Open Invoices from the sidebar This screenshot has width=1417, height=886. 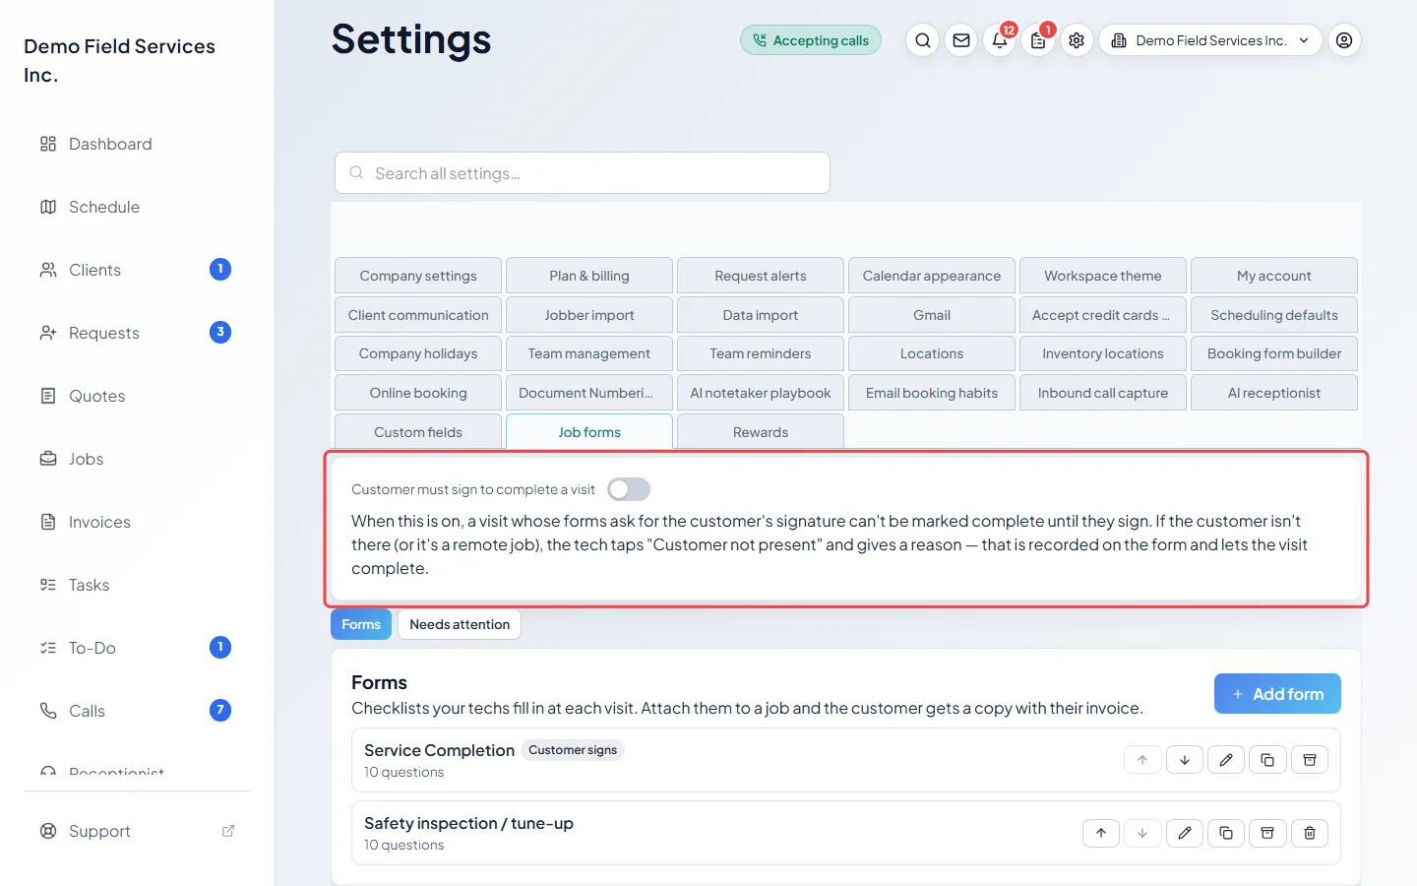coord(138,522)
